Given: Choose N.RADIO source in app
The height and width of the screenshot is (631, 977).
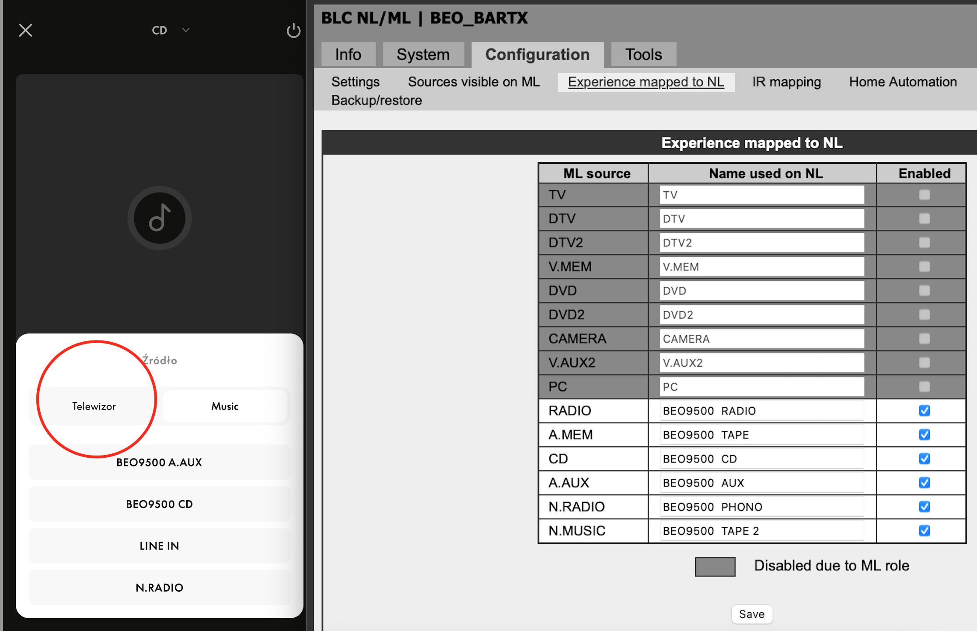Looking at the screenshot, I should [x=160, y=588].
